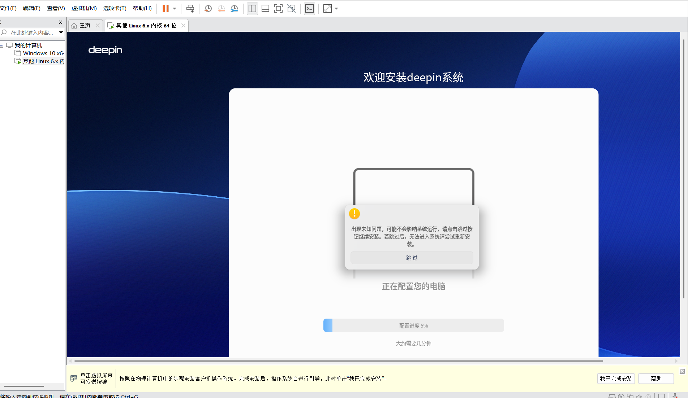This screenshot has width=688, height=398.
Task: Pause the virtual machine with the orange pause icon
Action: click(165, 8)
